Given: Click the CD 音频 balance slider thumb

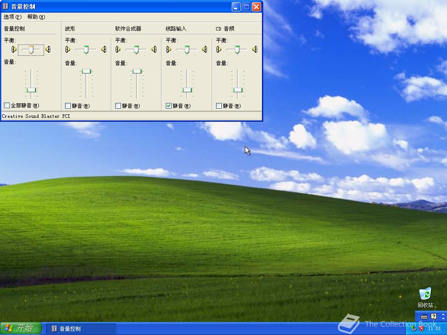Looking at the screenshot, I should [237, 50].
